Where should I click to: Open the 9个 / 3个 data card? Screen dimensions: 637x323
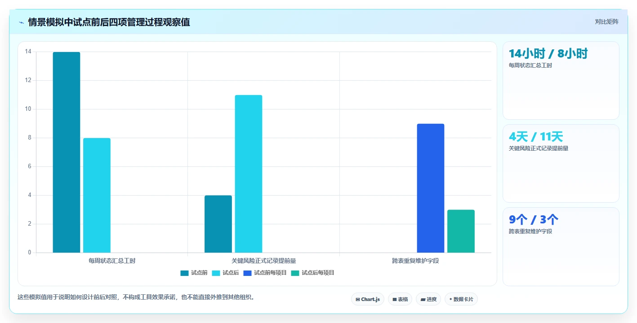click(x=561, y=247)
